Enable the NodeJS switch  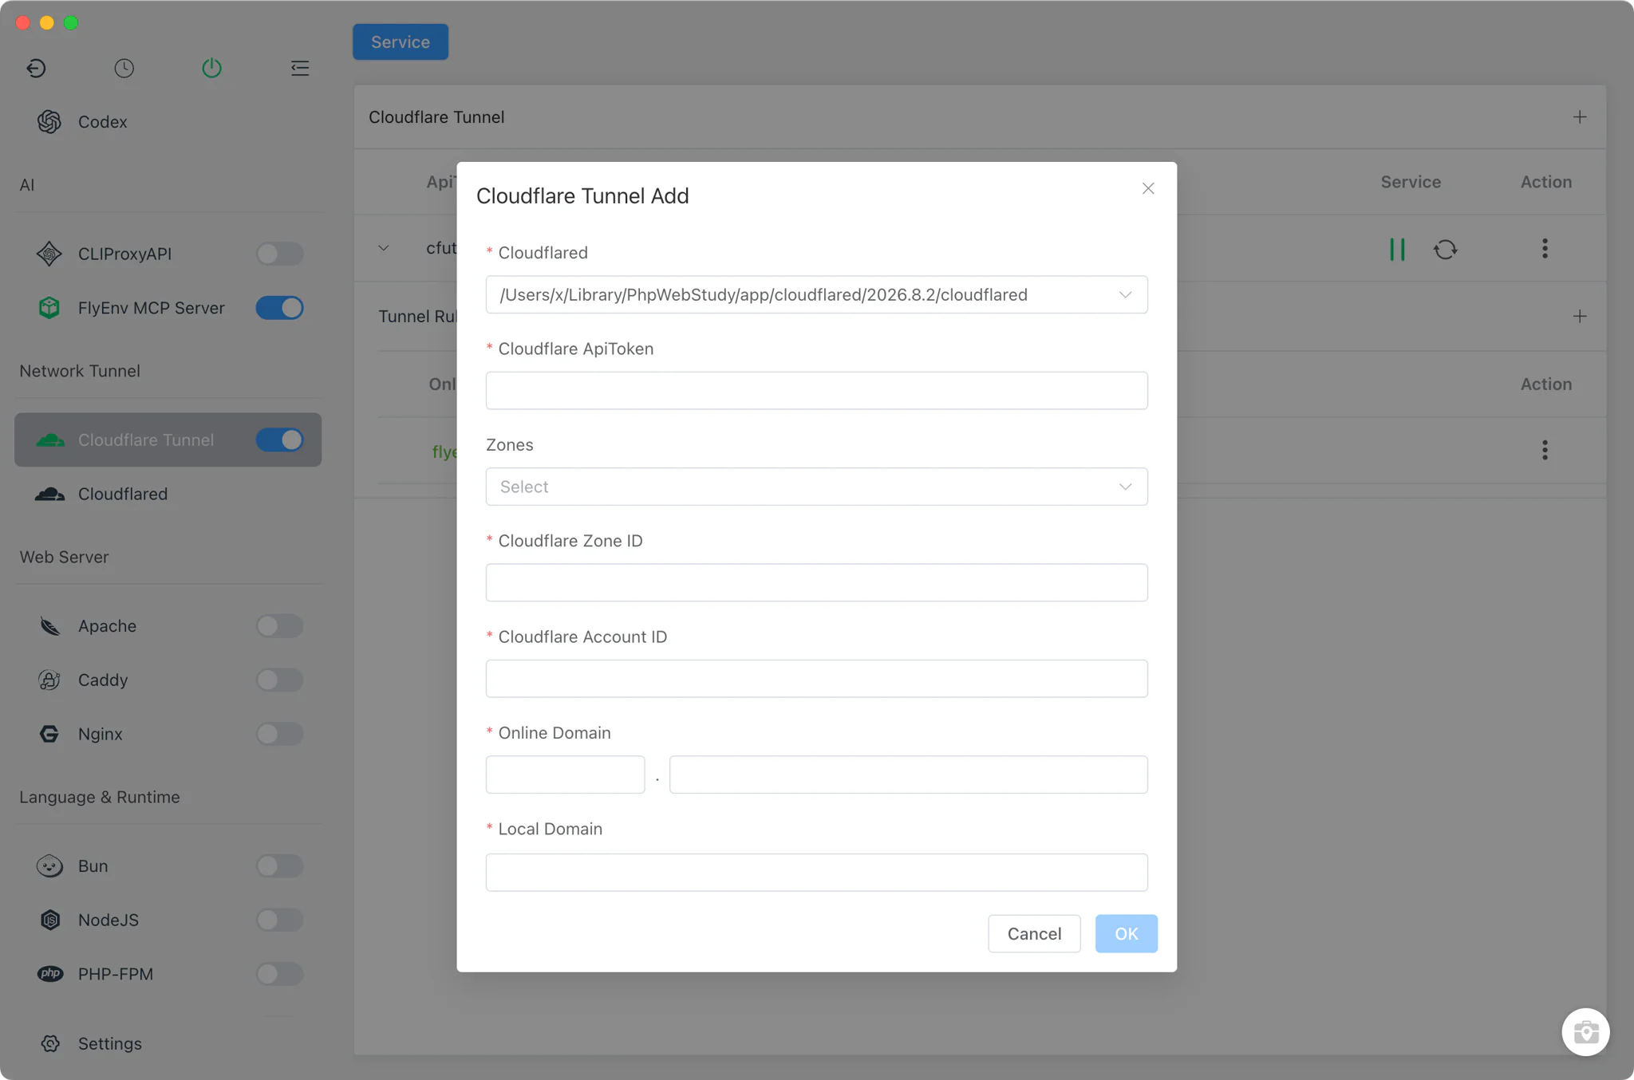pyautogui.click(x=279, y=920)
